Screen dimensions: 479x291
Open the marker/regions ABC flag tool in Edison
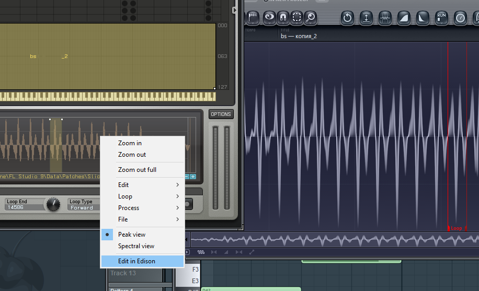click(253, 18)
